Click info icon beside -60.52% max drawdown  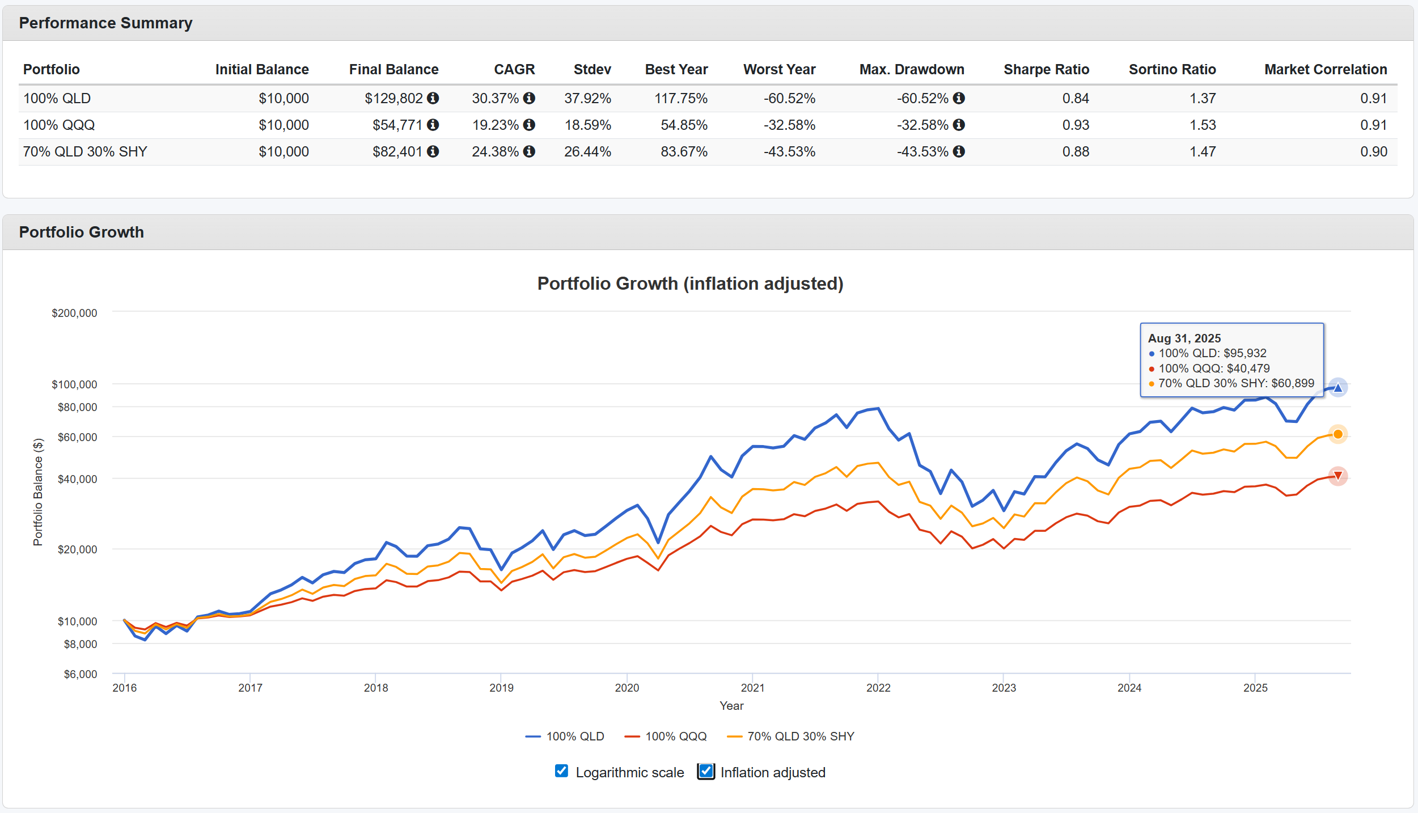tap(959, 98)
